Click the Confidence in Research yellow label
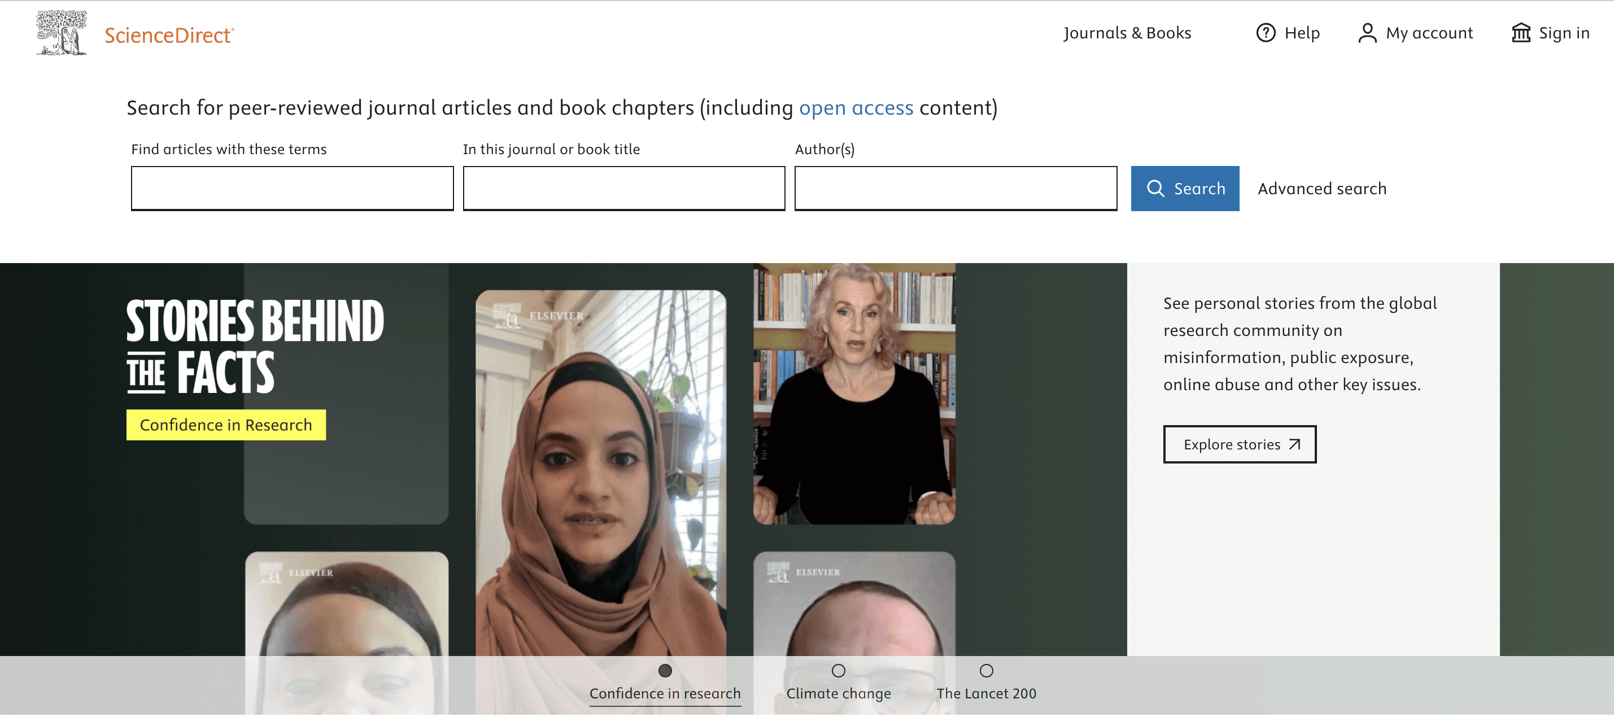Image resolution: width=1614 pixels, height=717 pixels. (x=225, y=424)
